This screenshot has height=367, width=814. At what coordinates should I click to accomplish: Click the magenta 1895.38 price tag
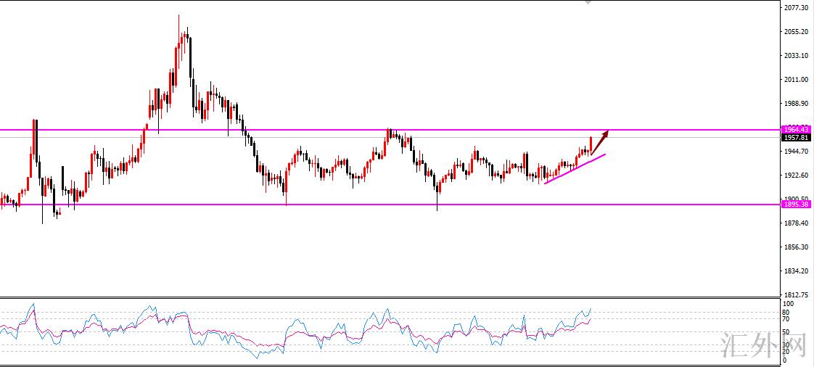tap(795, 205)
